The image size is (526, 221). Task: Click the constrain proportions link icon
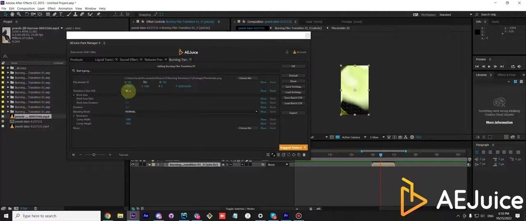click(x=145, y=82)
